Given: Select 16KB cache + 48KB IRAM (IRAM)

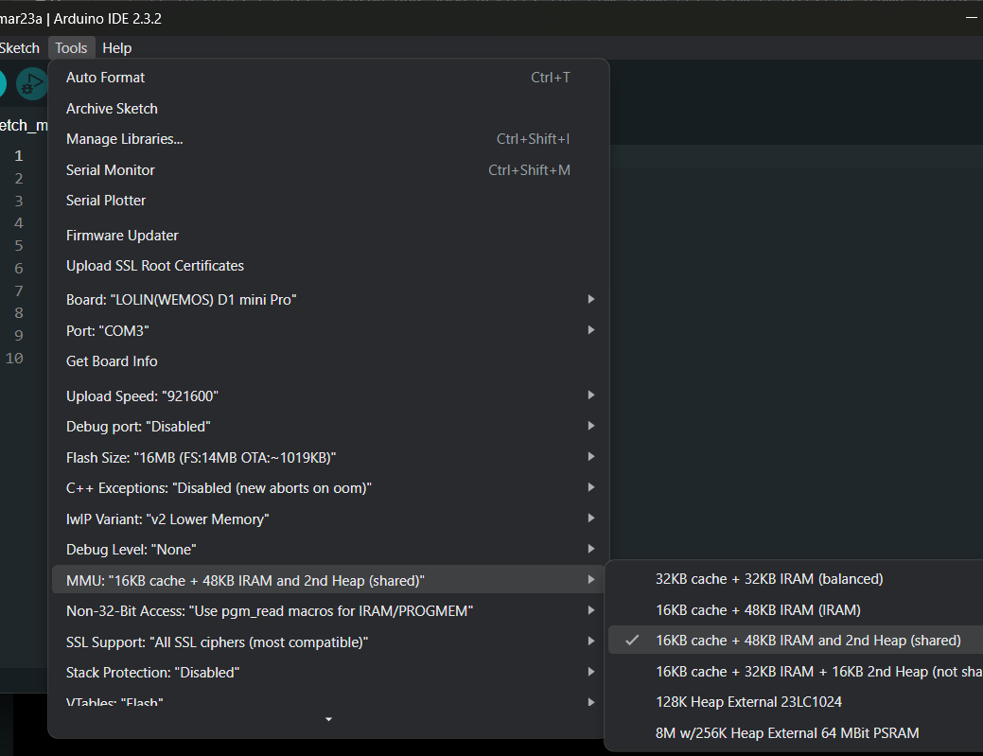Looking at the screenshot, I should point(795,610).
